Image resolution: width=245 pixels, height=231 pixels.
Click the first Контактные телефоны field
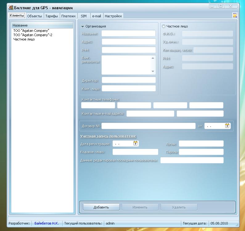coord(98,105)
